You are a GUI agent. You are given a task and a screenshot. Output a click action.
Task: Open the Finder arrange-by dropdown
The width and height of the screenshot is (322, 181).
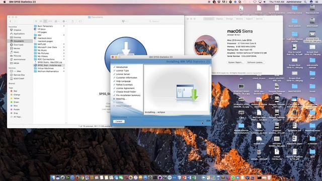click(57, 21)
